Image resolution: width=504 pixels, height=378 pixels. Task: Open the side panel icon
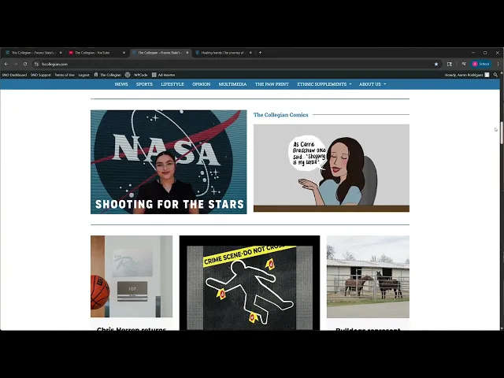point(450,64)
